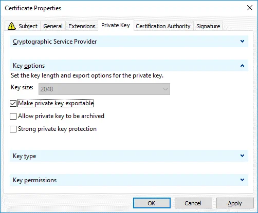
Task: Expand the Key type section arrow
Action: pyautogui.click(x=242, y=156)
